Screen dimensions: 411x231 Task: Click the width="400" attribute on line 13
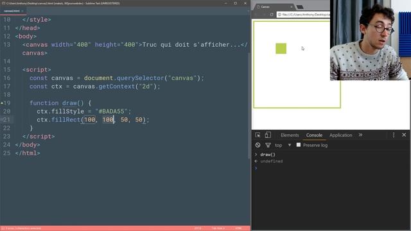point(71,45)
